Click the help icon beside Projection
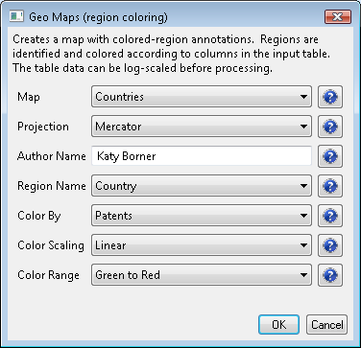361x348 pixels. pyautogui.click(x=330, y=127)
